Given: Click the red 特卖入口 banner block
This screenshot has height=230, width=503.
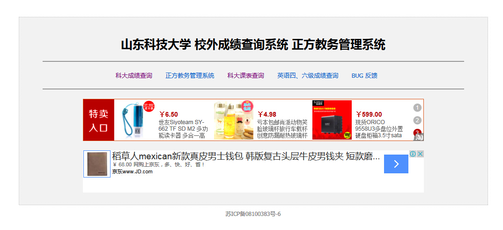Looking at the screenshot, I should tap(99, 120).
